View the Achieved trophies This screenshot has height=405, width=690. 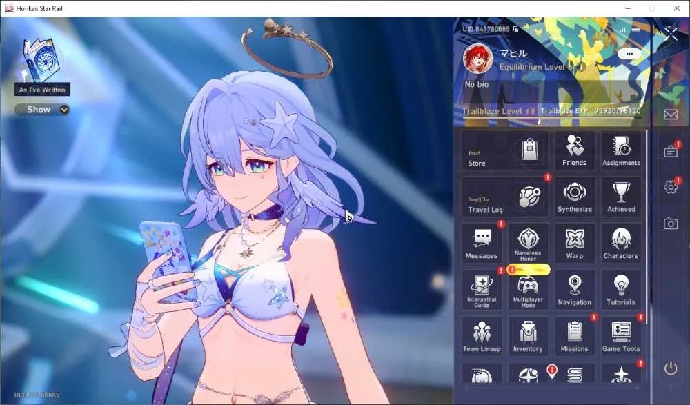pyautogui.click(x=621, y=197)
